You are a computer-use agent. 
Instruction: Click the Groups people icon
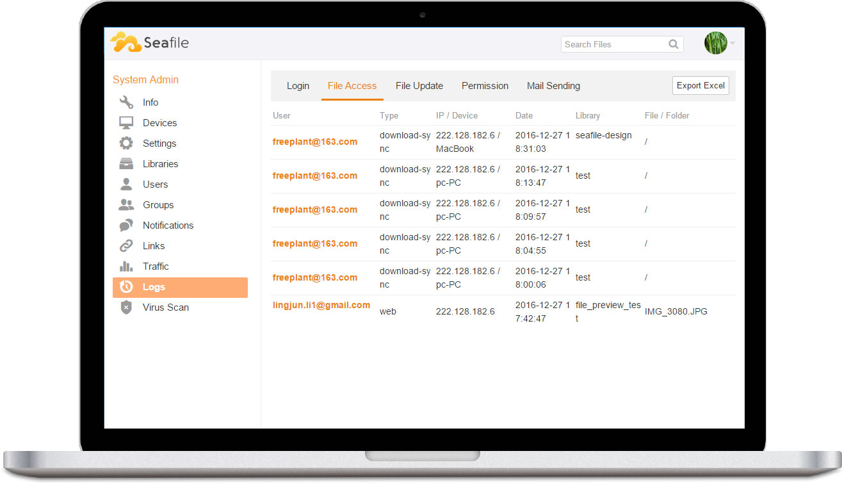[126, 205]
